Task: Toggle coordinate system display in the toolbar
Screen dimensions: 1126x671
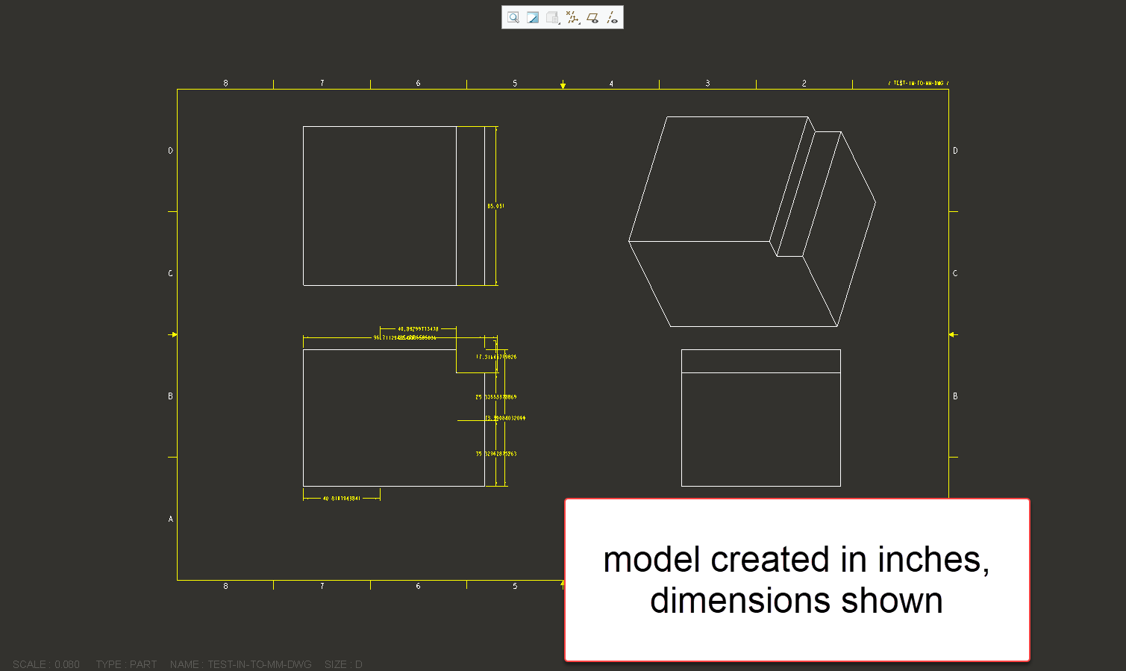Action: (x=572, y=16)
